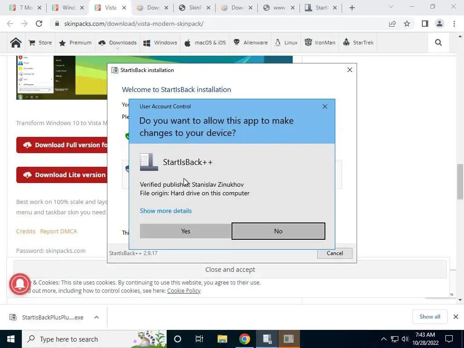
Task: Open the macOS & iOS menu item
Action: coord(205,43)
